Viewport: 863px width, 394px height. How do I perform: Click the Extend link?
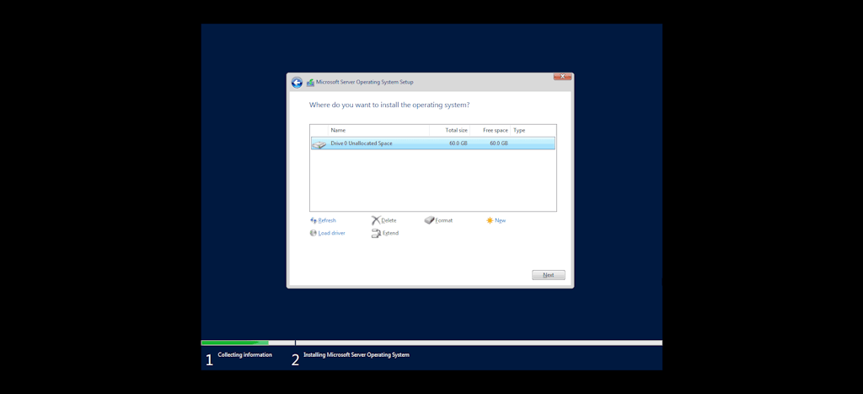coord(390,233)
